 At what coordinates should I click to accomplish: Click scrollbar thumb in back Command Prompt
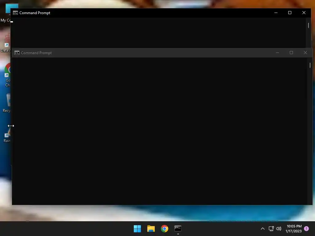308,25
